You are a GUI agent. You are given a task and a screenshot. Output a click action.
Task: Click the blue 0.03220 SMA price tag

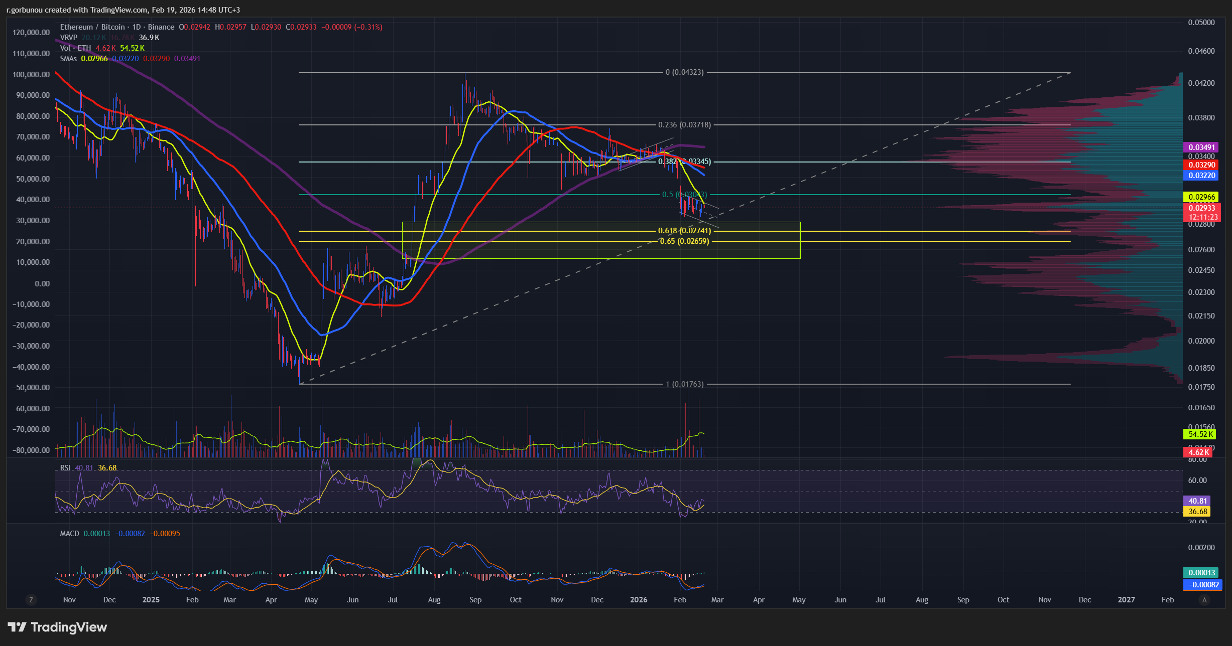1201,176
